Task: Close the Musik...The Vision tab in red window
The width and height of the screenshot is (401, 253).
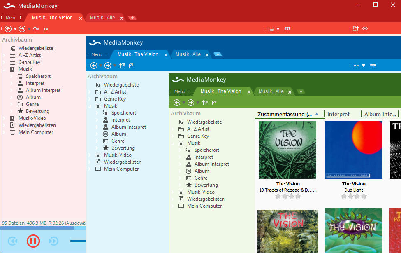Action: tap(80, 18)
